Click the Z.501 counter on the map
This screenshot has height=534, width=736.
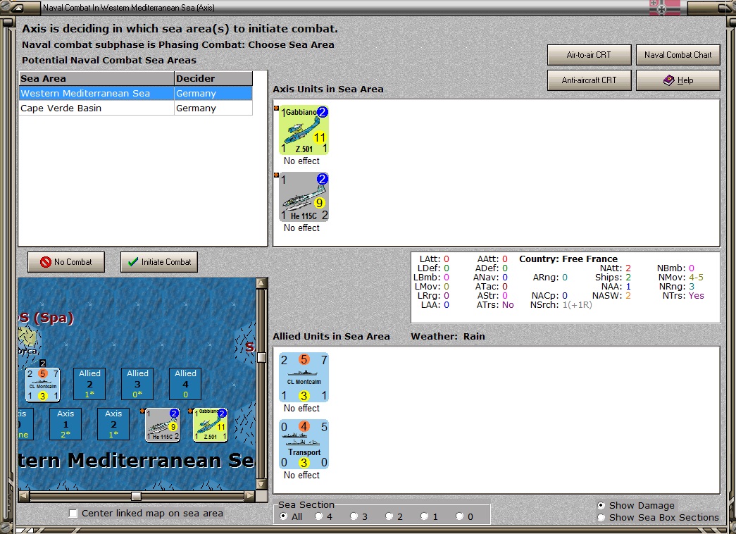[211, 425]
